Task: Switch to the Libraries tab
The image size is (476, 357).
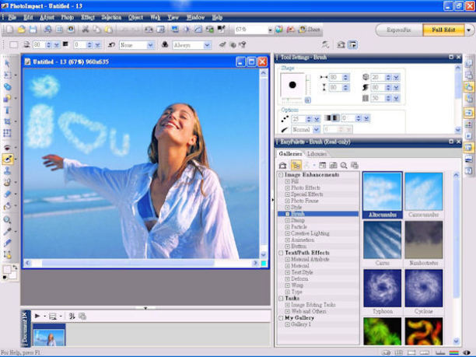Action: tap(317, 154)
